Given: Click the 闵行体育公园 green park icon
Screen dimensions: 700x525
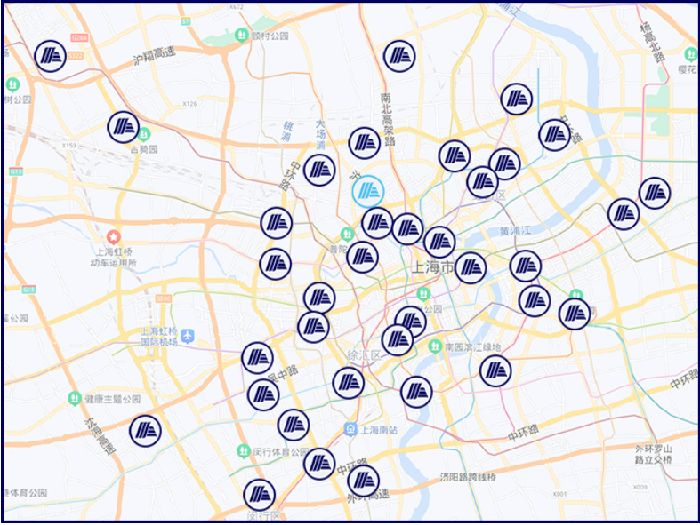Looking at the screenshot, I should (x=244, y=451).
